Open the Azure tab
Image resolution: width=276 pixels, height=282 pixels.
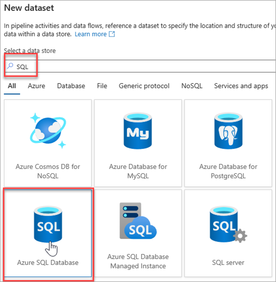coord(36,86)
